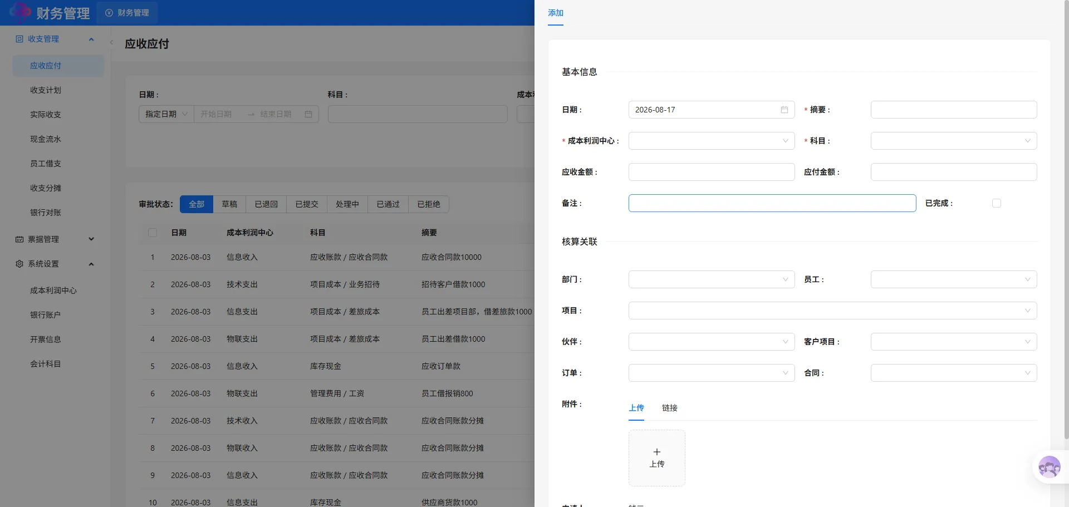Focus the 备注 input field
Image resolution: width=1069 pixels, height=507 pixels.
[772, 203]
